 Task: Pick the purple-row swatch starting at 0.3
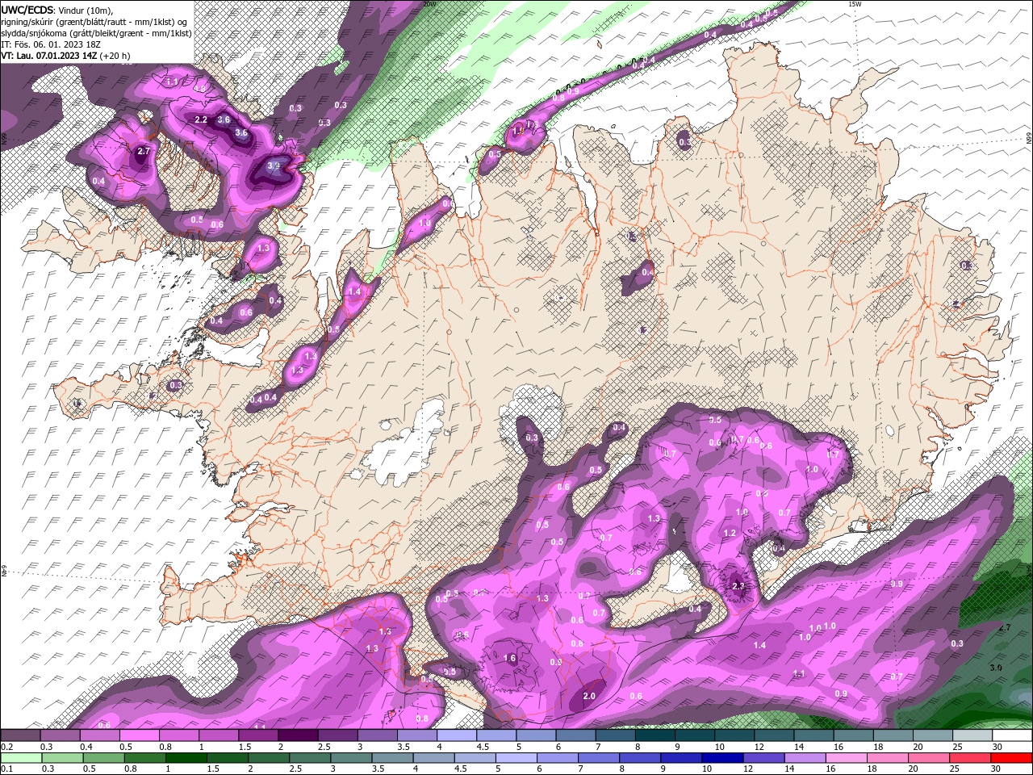[x=61, y=735]
